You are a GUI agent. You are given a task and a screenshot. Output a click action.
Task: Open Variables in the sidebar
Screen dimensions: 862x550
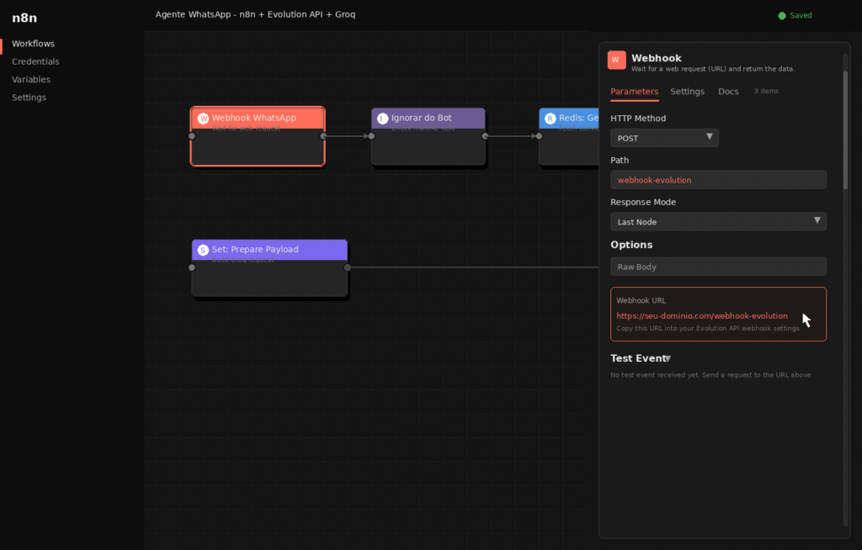[x=31, y=80]
